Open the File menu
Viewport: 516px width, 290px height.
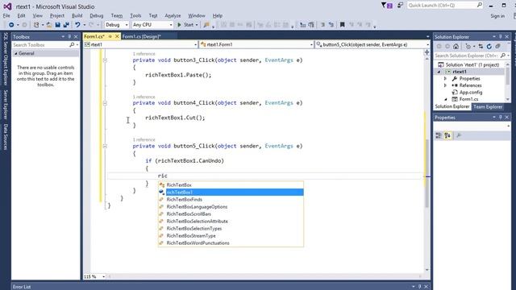(x=6, y=15)
